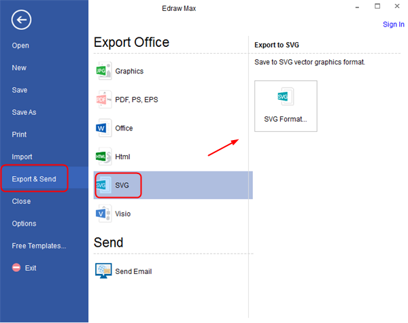This screenshot has height=323, width=408.
Task: Open Options from the sidebar
Action: (24, 224)
